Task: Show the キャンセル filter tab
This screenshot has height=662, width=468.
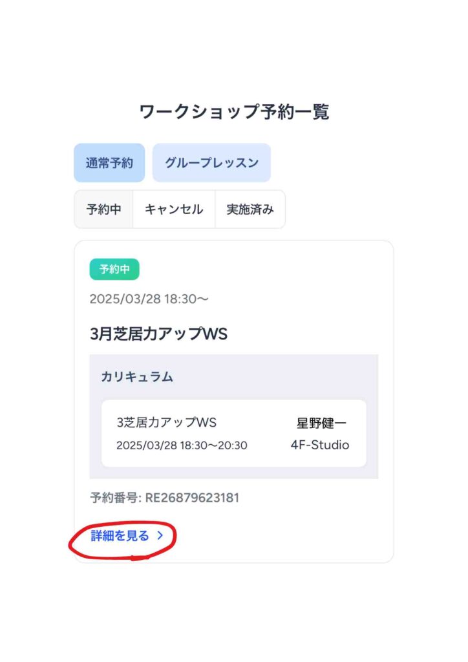Action: [x=174, y=209]
